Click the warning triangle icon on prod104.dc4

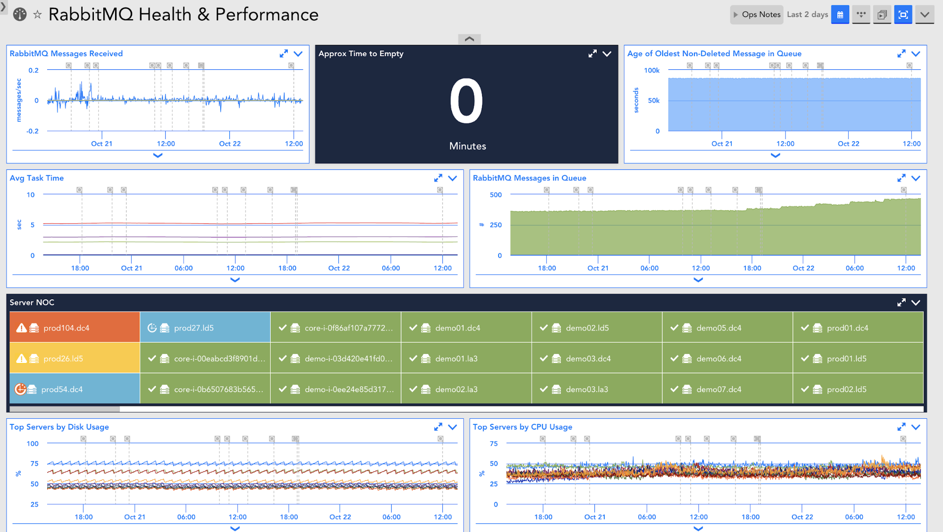21,328
